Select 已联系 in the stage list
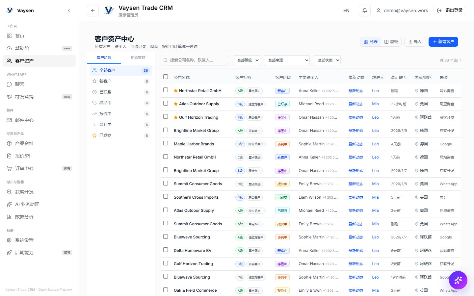The image size is (474, 296). click(x=121, y=92)
